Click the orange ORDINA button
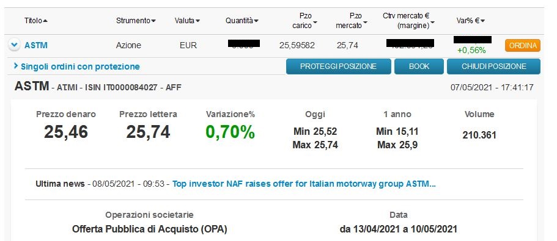557x241 pixels. pyautogui.click(x=523, y=46)
